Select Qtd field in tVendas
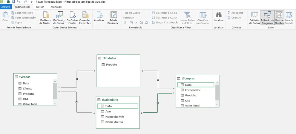This screenshot has height=134, width=296. (x=25, y=99)
